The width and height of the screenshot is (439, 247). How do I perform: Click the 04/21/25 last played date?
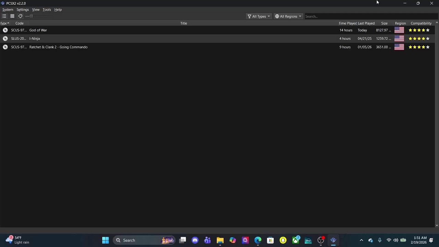365,38
